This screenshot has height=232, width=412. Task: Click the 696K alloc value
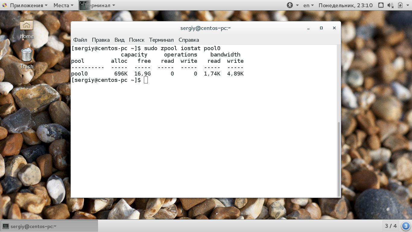tap(121, 74)
